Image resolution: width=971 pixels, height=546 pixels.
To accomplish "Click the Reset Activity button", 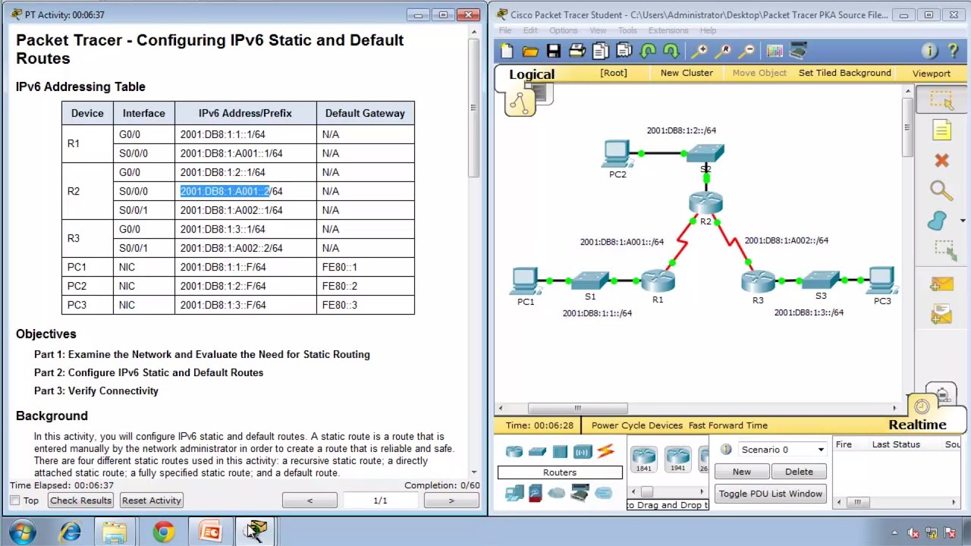I will tap(152, 500).
